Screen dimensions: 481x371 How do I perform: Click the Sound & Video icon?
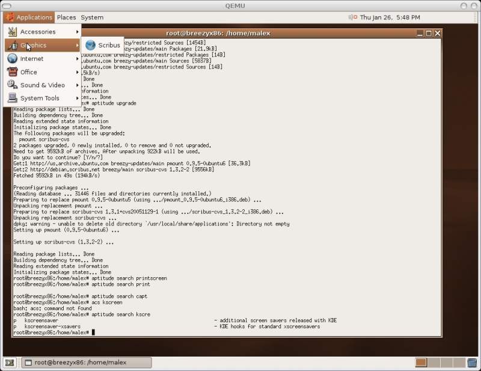12,85
